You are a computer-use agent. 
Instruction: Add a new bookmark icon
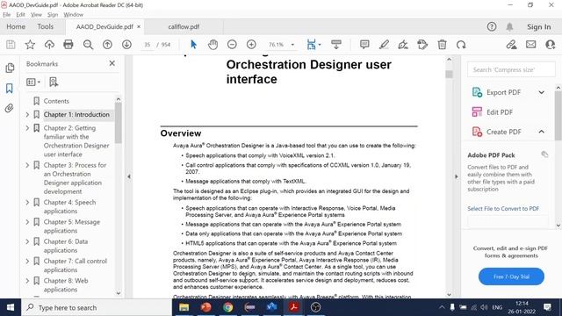click(x=54, y=82)
